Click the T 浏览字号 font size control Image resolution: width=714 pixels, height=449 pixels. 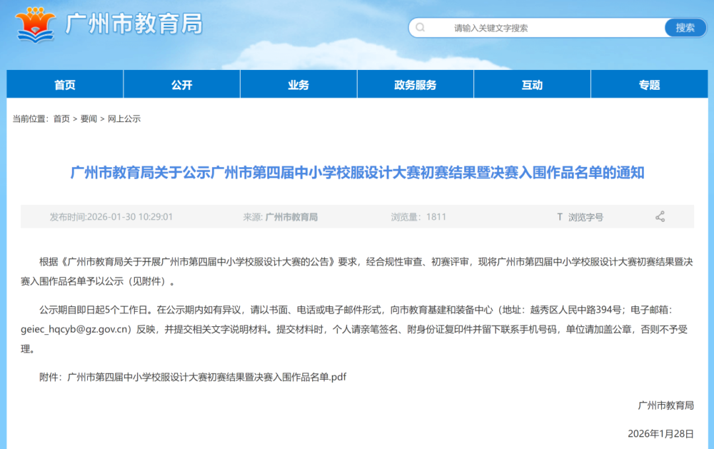tap(580, 217)
